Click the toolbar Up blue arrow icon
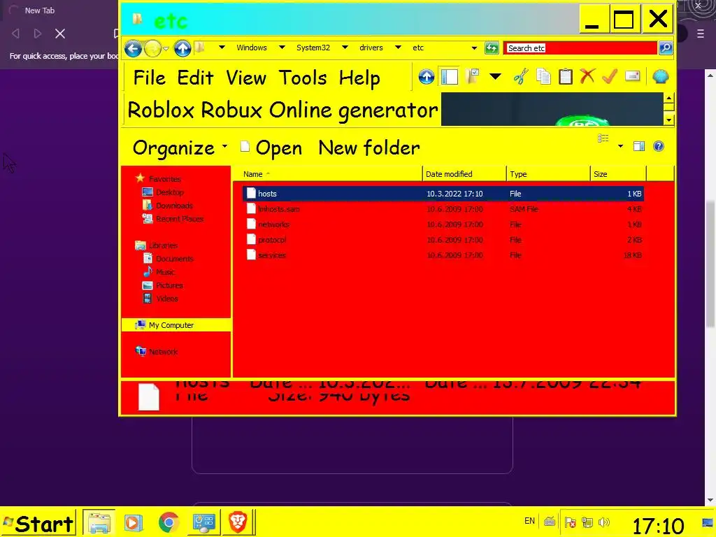716x537 pixels. pyautogui.click(x=426, y=77)
